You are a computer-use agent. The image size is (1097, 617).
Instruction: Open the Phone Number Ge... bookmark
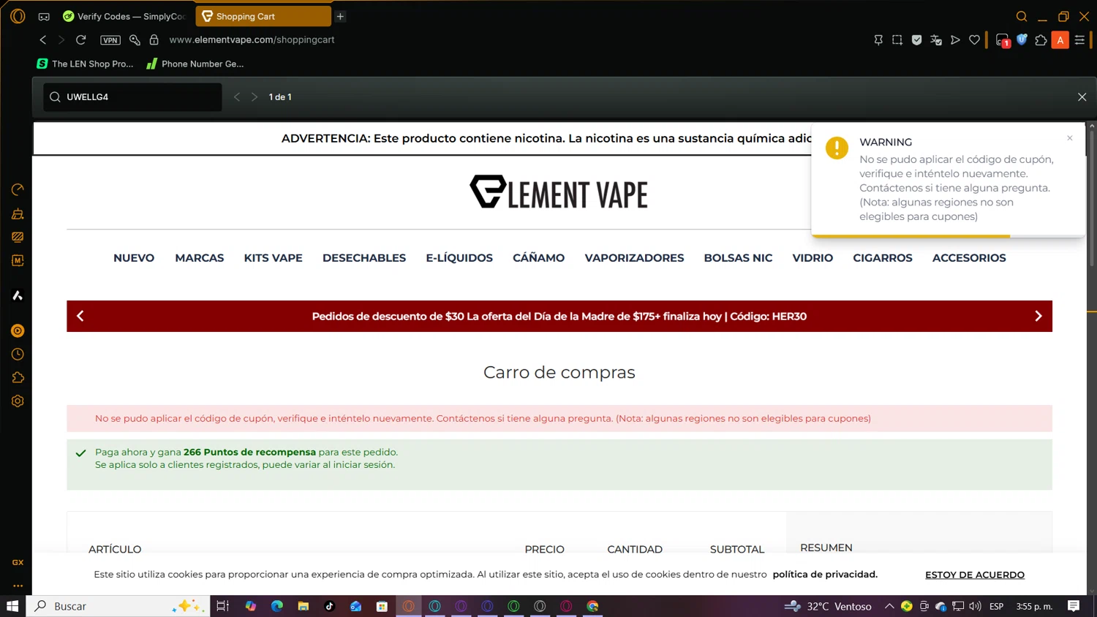coord(195,64)
